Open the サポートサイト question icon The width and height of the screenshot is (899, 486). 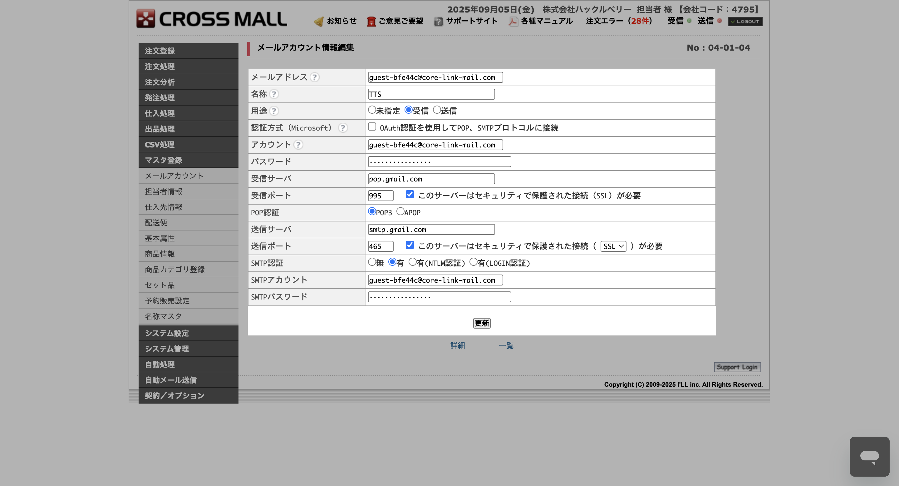point(438,22)
